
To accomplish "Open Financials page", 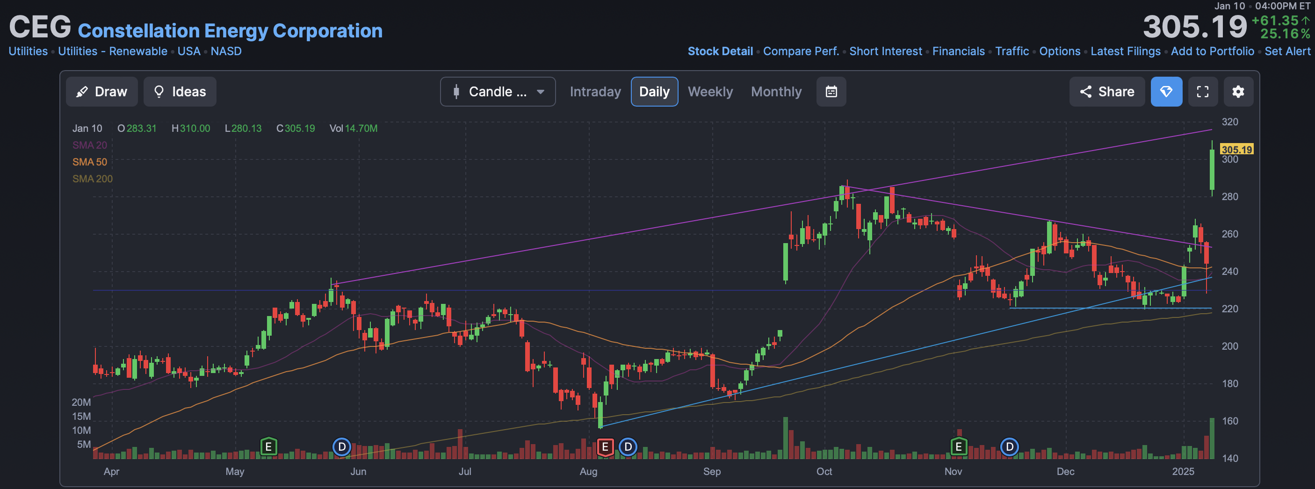I will (958, 51).
